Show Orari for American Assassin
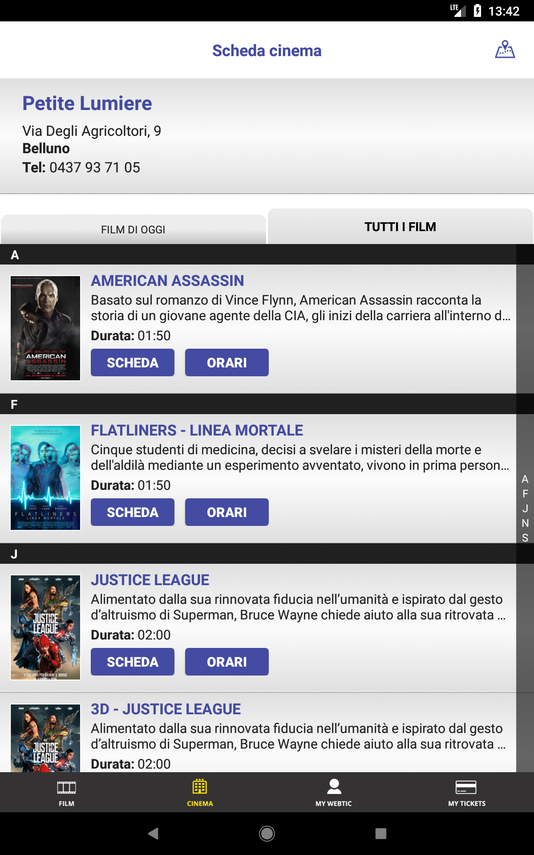 point(227,362)
